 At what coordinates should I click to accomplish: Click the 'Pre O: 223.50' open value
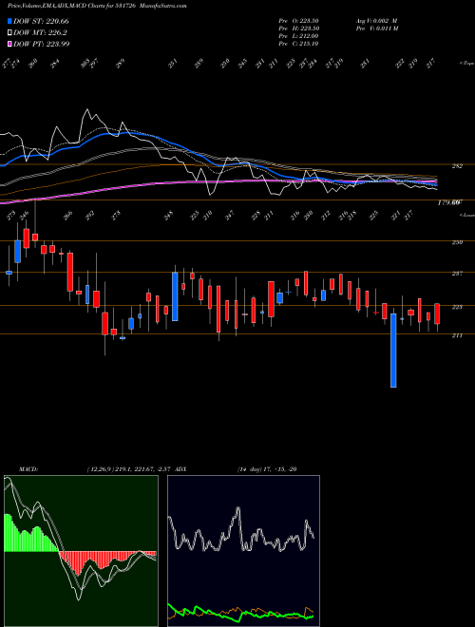click(x=298, y=21)
